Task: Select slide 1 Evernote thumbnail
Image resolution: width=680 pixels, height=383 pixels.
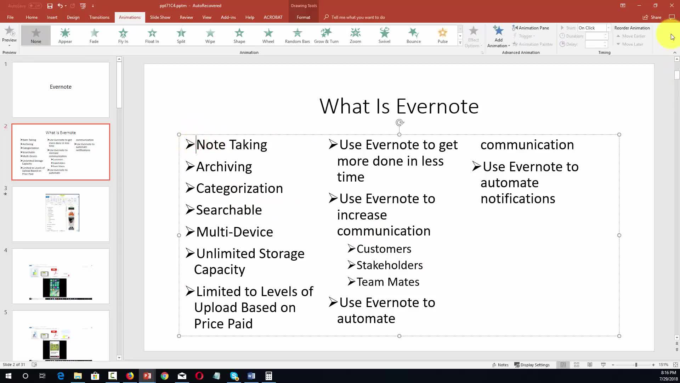Action: pos(61,90)
